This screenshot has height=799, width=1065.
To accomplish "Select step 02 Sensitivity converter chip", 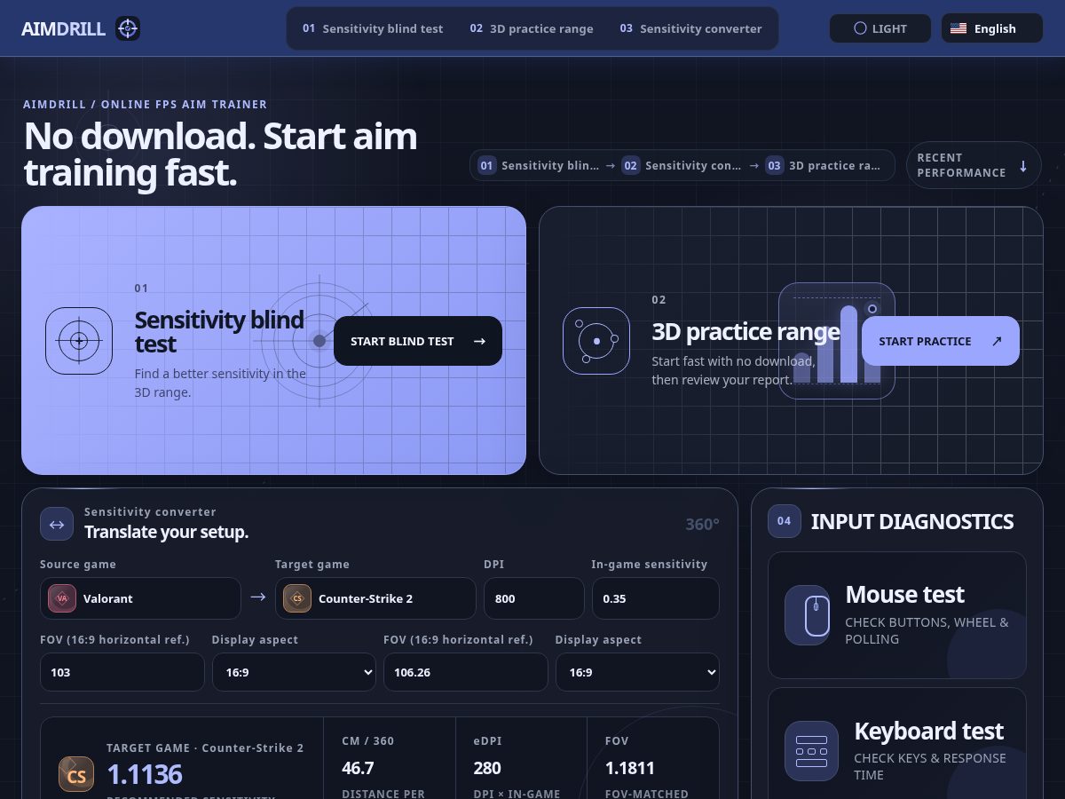I will (682, 165).
